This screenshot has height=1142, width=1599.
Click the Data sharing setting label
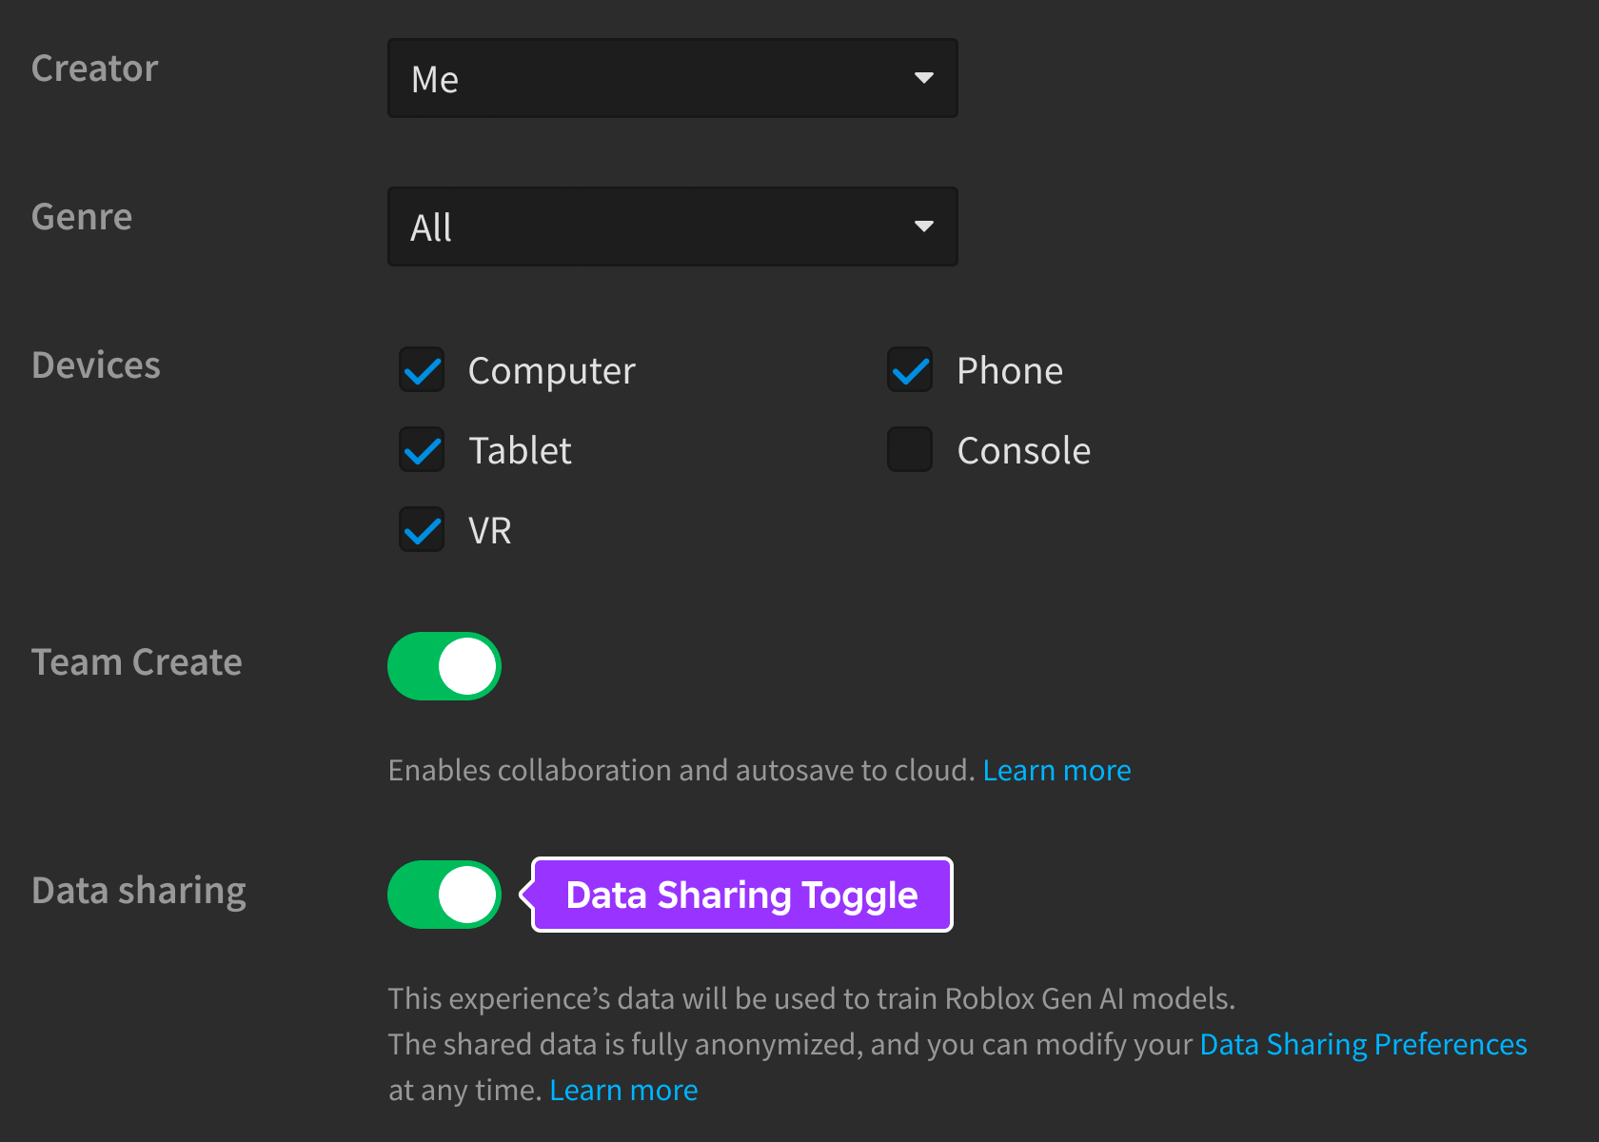pos(139,891)
